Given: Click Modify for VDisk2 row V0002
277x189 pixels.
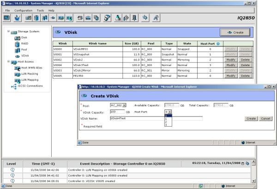Looking at the screenshot, I should [231, 60].
